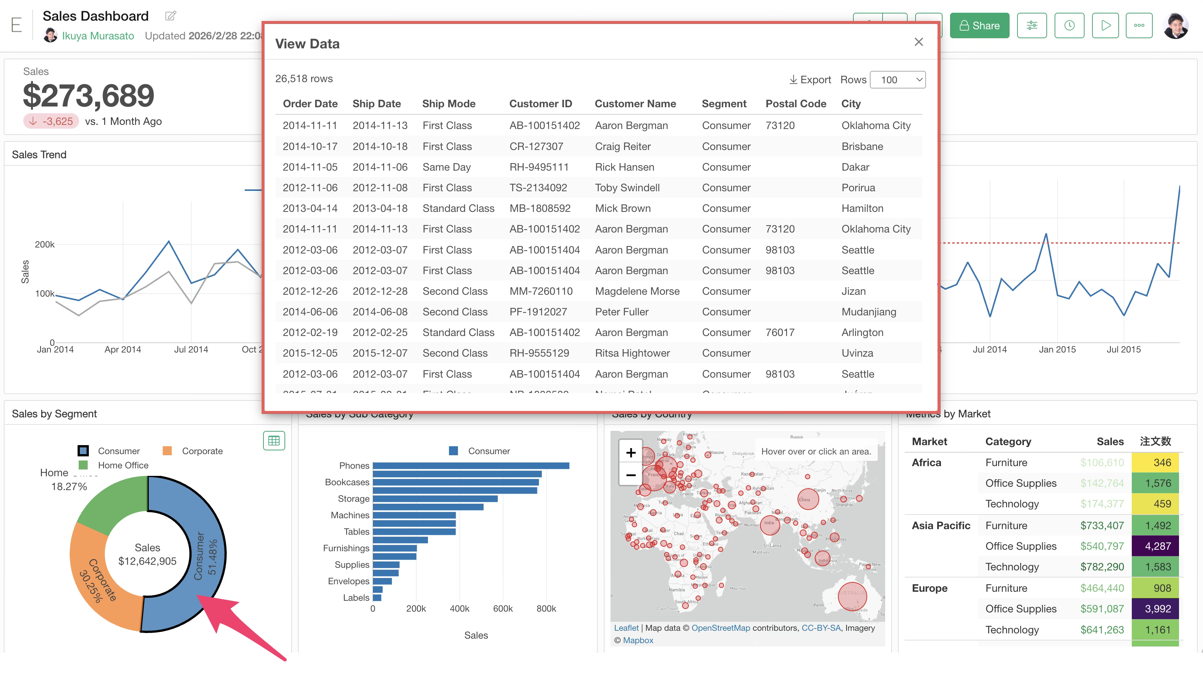Viewport: 1203px width, 681px height.
Task: Sort by the Order Date column header
Action: (x=310, y=104)
